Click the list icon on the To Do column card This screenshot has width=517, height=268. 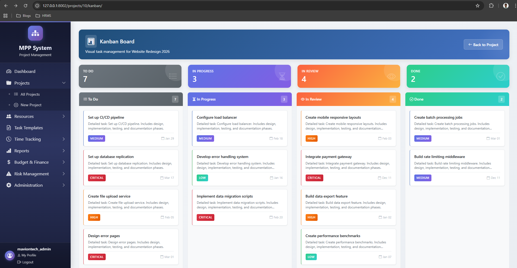point(173,76)
